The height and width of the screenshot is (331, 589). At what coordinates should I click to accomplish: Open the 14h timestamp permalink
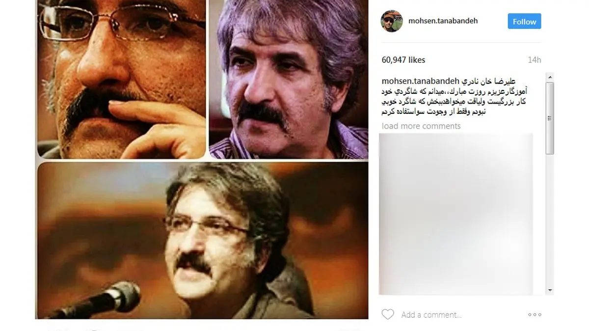coord(534,60)
